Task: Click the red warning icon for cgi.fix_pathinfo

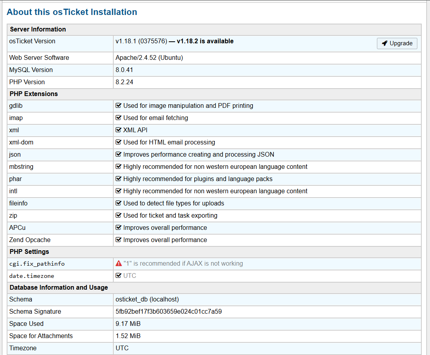Action: [118, 264]
